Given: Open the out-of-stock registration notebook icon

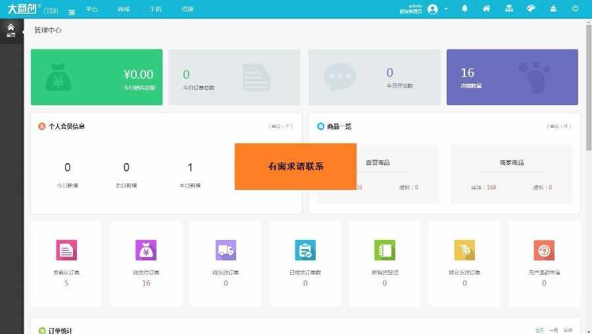Looking at the screenshot, I should point(385,251).
